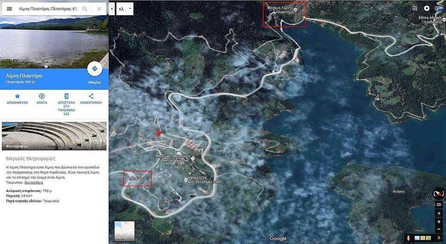
Task: Open the Google apps grid
Action: click(x=414, y=8)
